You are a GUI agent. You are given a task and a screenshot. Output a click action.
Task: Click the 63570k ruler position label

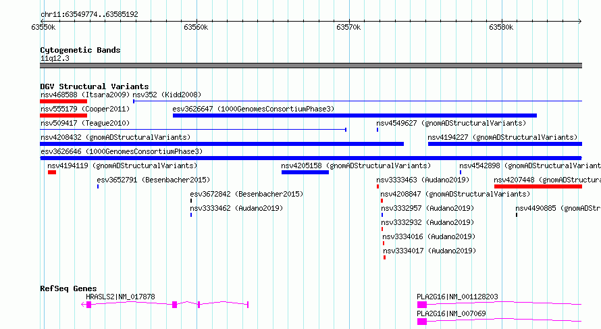tap(348, 27)
